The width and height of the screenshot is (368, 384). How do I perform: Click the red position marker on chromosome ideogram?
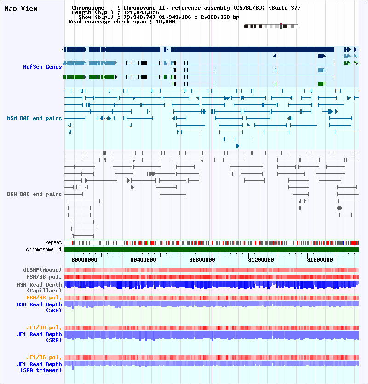coord(281,27)
